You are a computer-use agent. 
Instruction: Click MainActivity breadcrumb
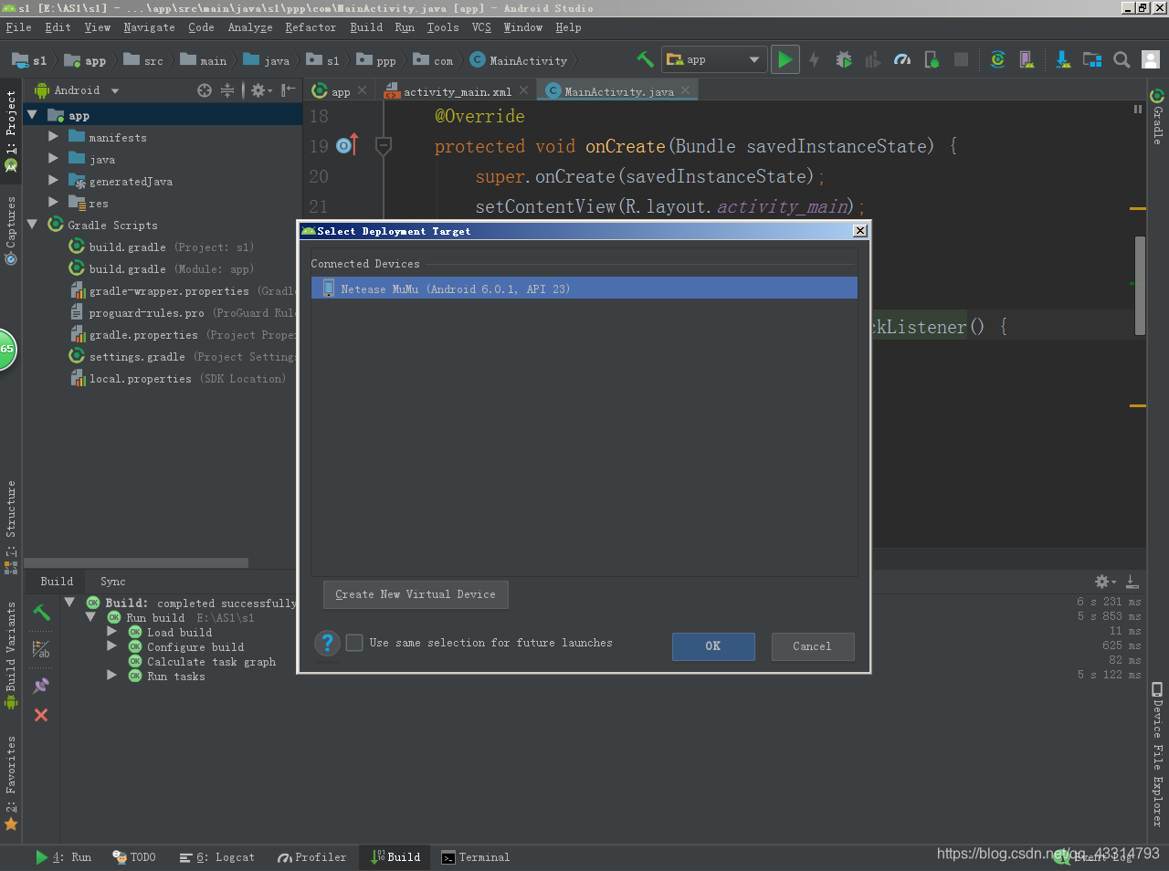click(519, 61)
